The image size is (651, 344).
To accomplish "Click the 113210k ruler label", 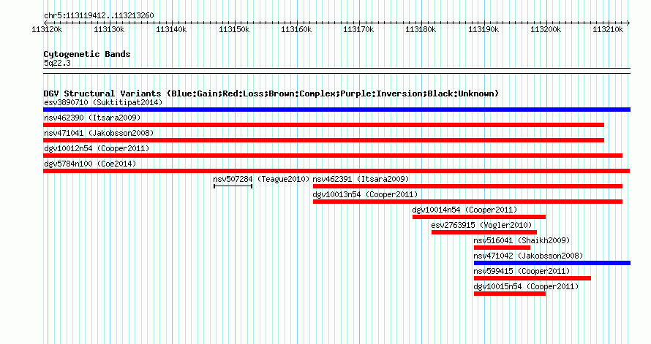I will (609, 29).
